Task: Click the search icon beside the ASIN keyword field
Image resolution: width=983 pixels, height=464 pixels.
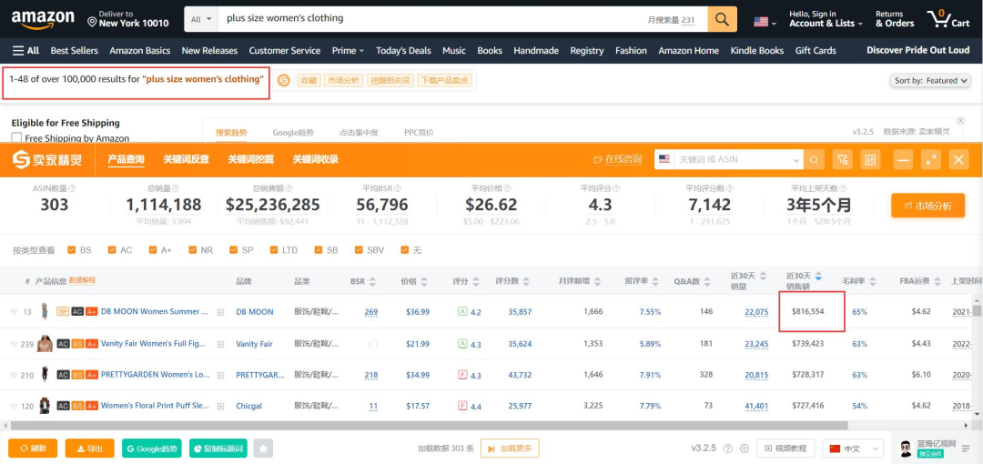Action: (814, 160)
